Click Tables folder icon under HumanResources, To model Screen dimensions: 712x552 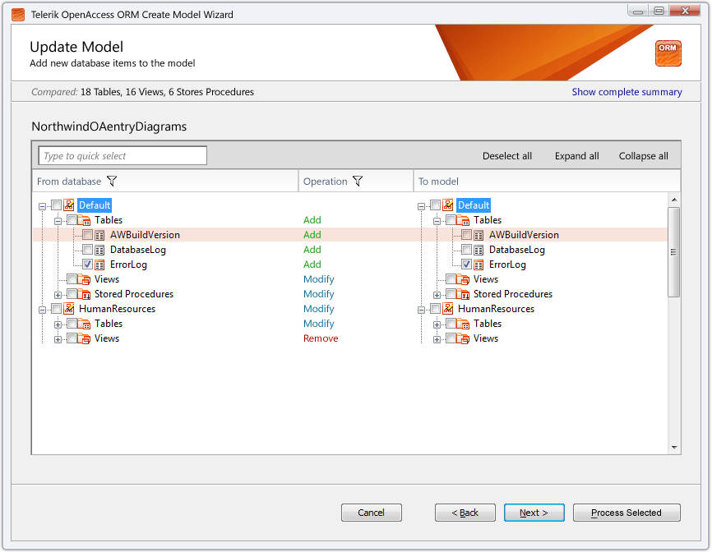pyautogui.click(x=463, y=324)
